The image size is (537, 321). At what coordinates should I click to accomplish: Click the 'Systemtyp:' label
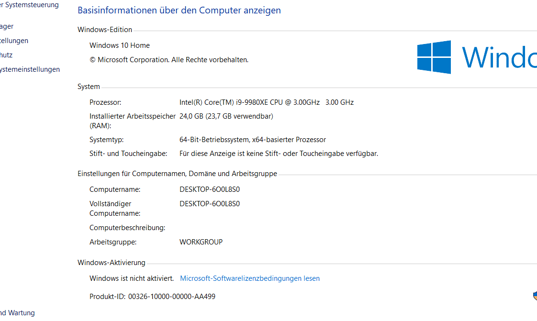click(x=107, y=140)
